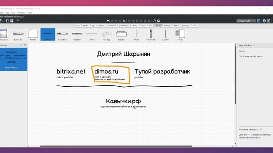The image size is (273, 153).
Task: Select the 'bitrixa.net' heading on canvas
Action: pyautogui.click(x=71, y=71)
